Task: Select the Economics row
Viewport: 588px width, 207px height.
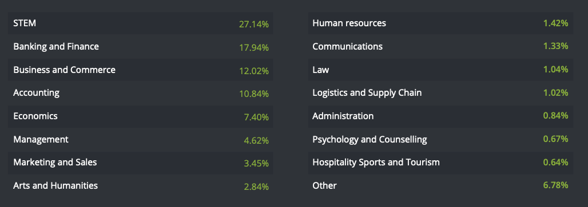Action: (x=140, y=116)
